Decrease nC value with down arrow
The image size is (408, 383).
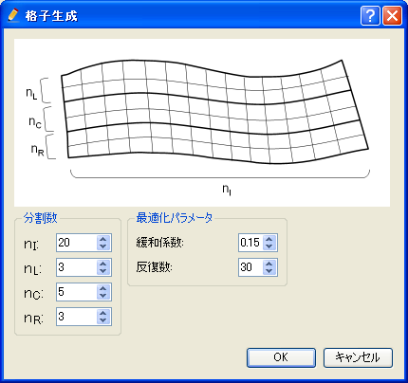tap(103, 296)
